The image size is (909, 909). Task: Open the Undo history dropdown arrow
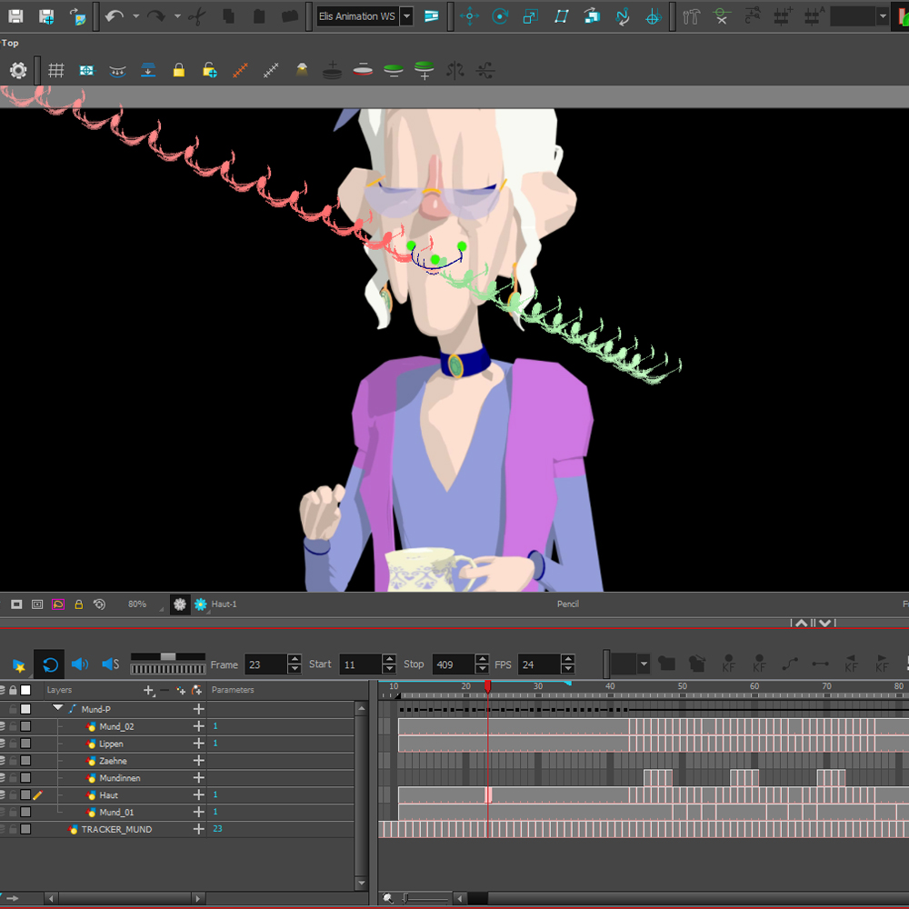click(135, 16)
